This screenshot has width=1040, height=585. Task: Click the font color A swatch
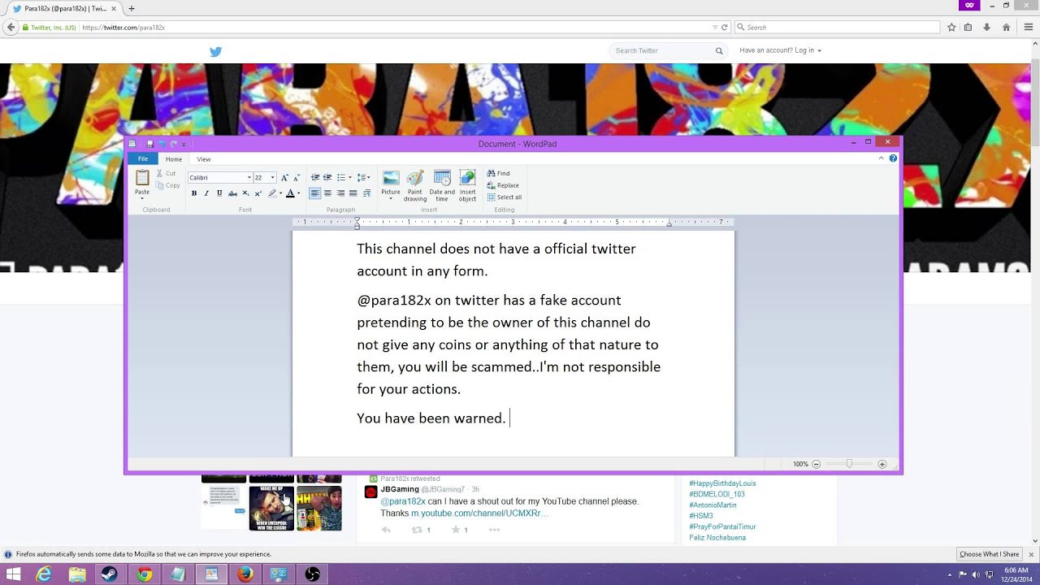tap(290, 193)
